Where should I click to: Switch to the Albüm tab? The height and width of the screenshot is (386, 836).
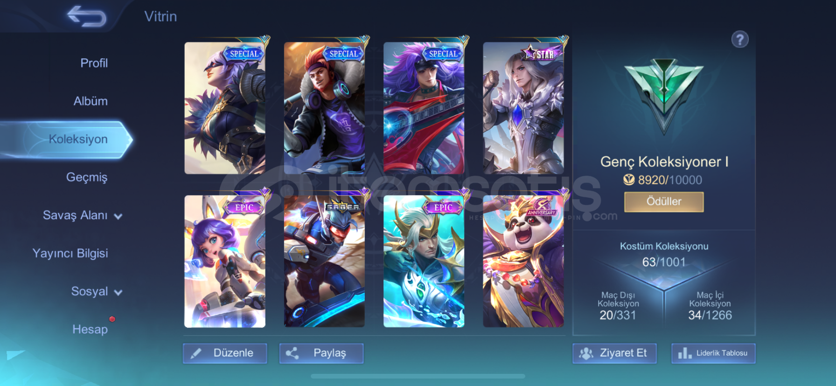(91, 101)
